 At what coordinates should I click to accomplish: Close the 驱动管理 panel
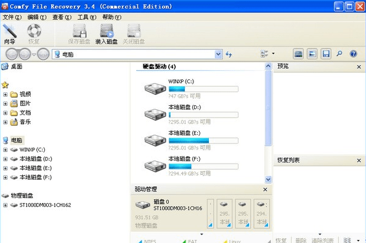coord(265,189)
